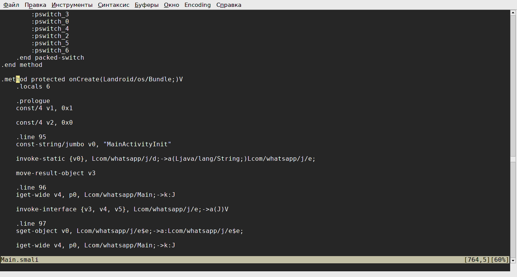The image size is (517, 277).
Task: Place cursor on ".locals 6" line
Action: click(x=33, y=87)
